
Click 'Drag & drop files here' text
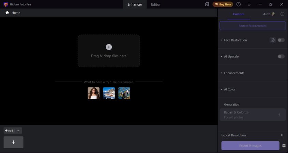click(109, 56)
